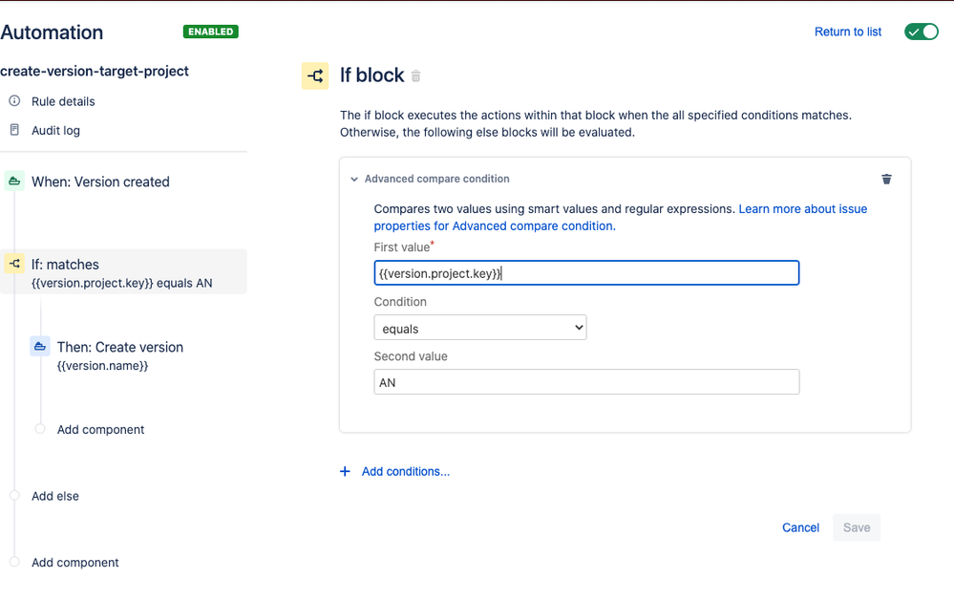This screenshot has width=954, height=600.
Task: Select the When: Version created trigger
Action: 100,182
